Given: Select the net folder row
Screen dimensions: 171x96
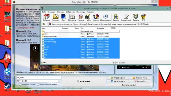Looking at the screenshot, I should click(x=80, y=52).
